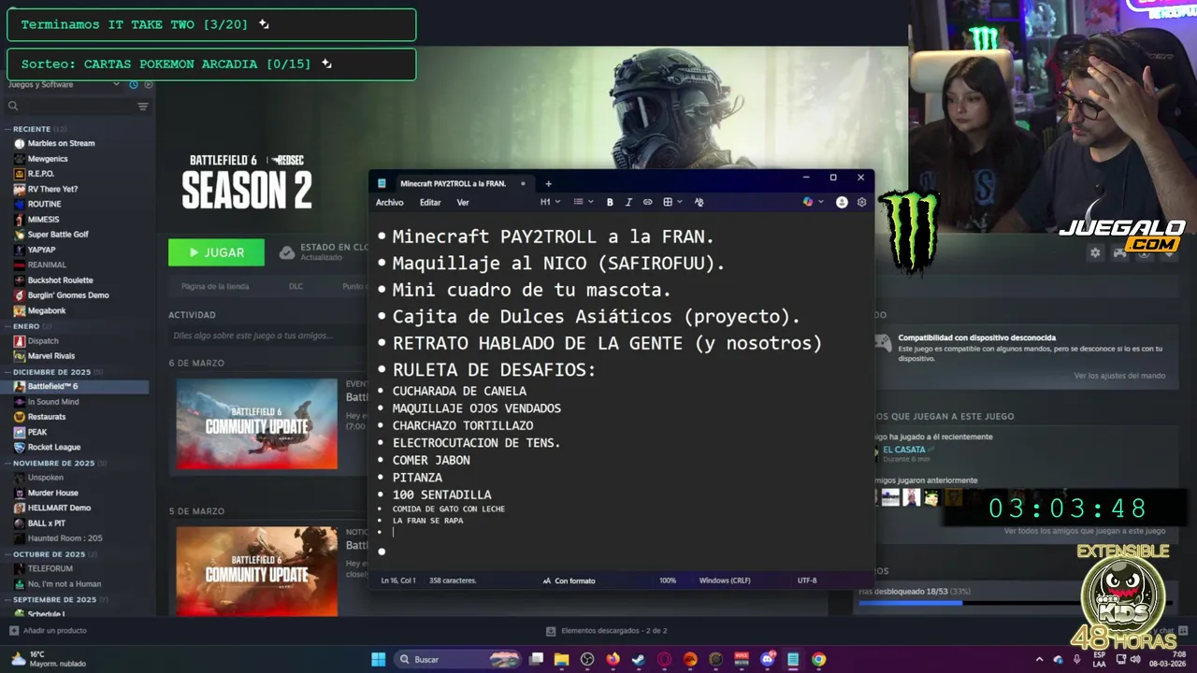Select Marbles on Stream in library

[x=61, y=143]
